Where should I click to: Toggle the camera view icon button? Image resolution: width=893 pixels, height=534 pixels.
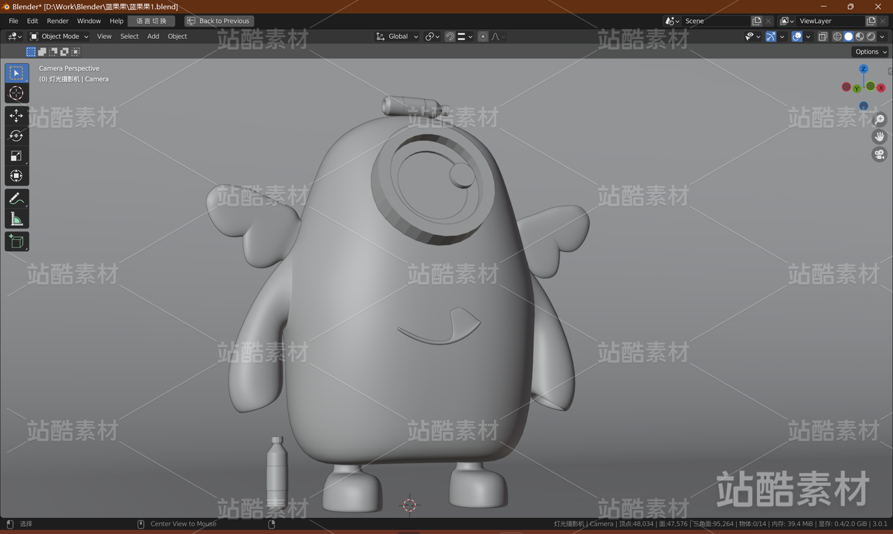coord(880,155)
